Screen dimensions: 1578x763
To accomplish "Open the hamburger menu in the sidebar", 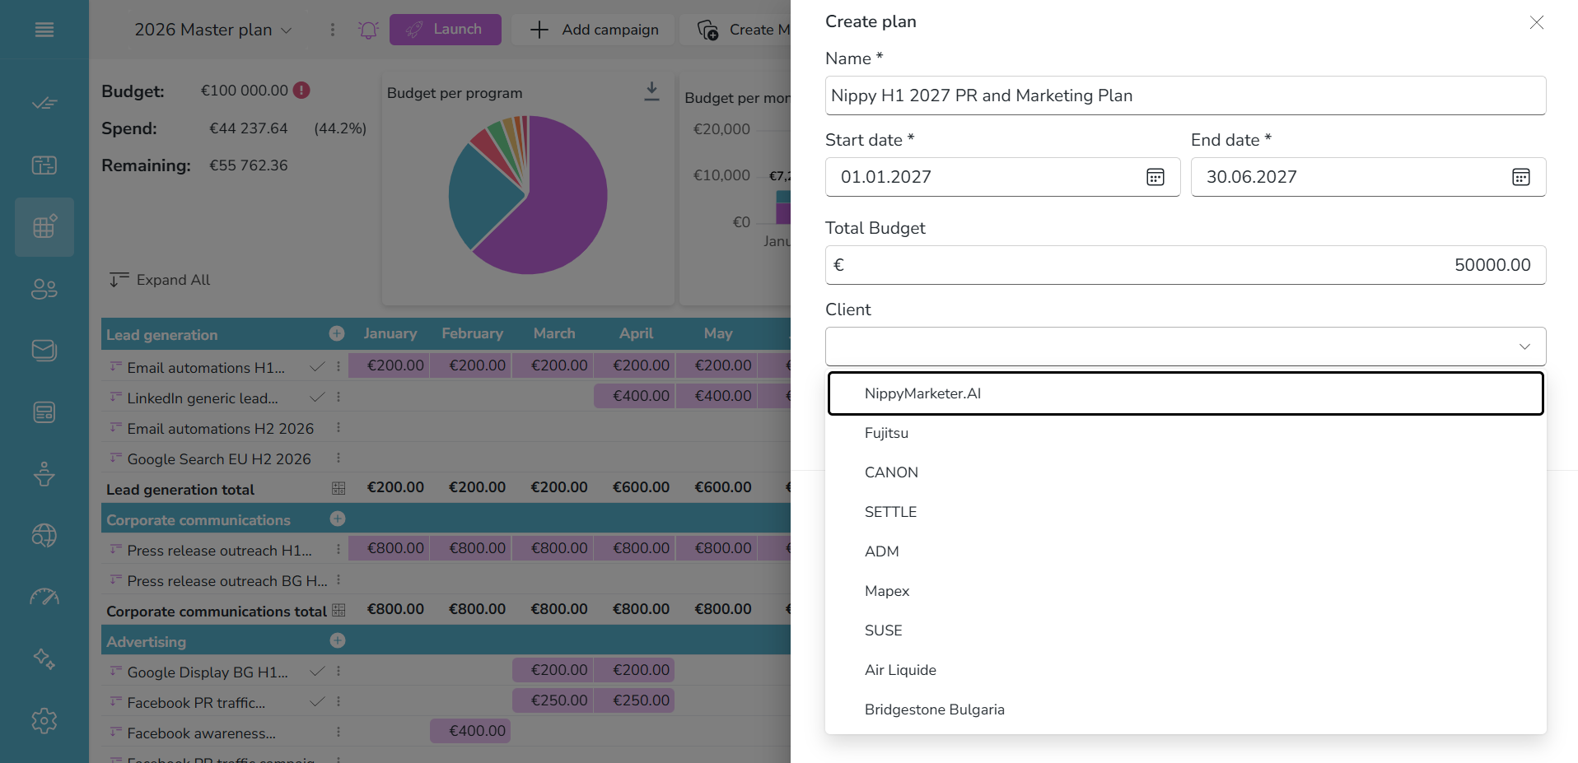I will pos(44,30).
